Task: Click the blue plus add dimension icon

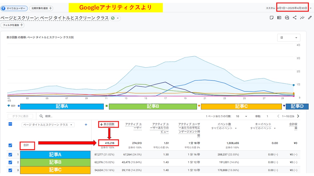Action: [x=86, y=125]
